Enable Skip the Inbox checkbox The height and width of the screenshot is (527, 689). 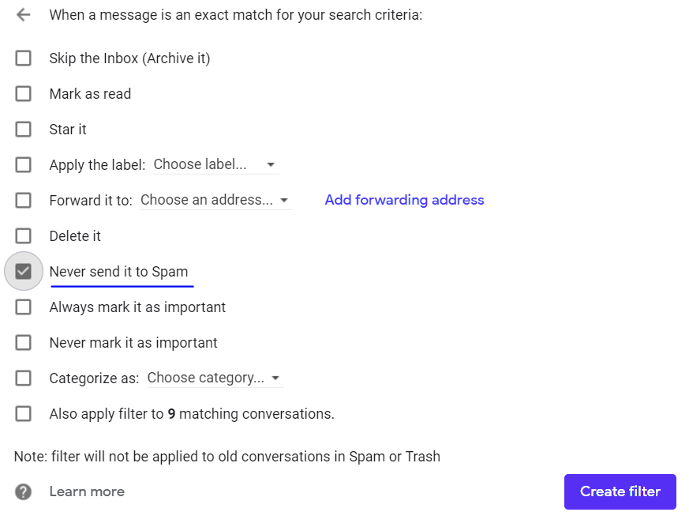point(24,58)
